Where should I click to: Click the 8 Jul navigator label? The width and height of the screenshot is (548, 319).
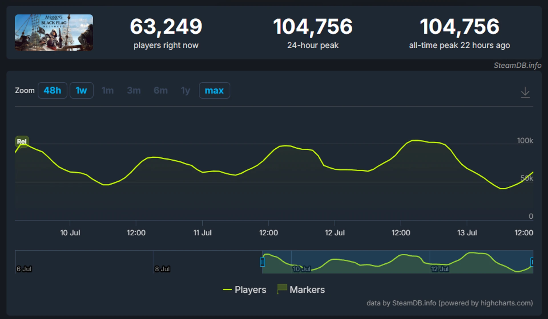point(162,269)
